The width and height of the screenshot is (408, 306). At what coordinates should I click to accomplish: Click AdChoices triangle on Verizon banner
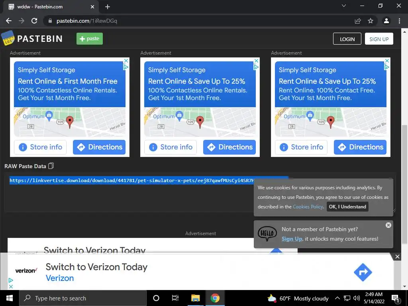[11, 280]
